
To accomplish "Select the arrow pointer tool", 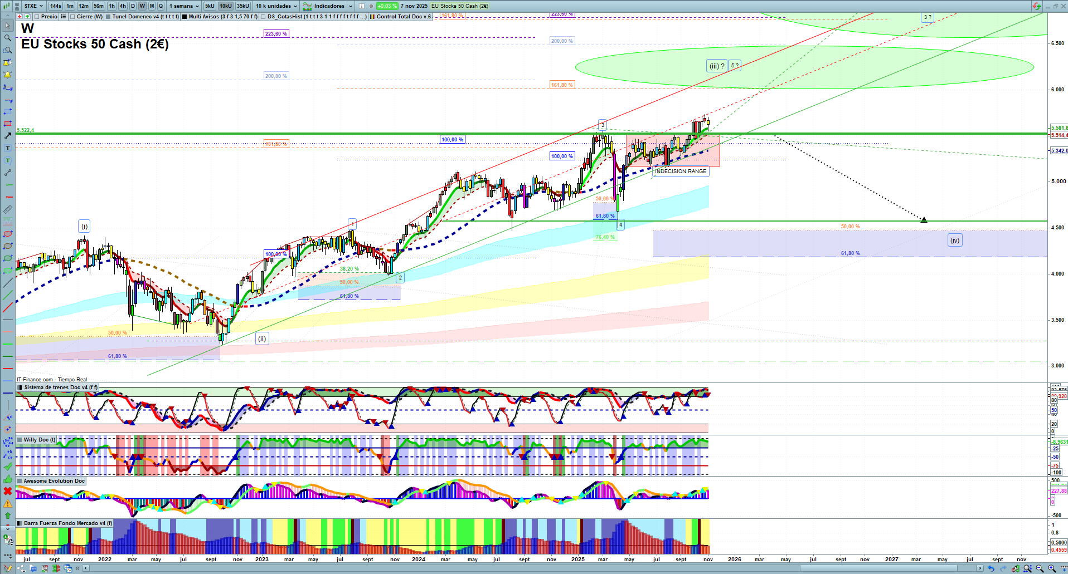I will click(x=8, y=26).
